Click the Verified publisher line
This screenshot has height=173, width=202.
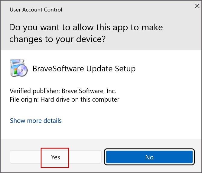(x=63, y=91)
